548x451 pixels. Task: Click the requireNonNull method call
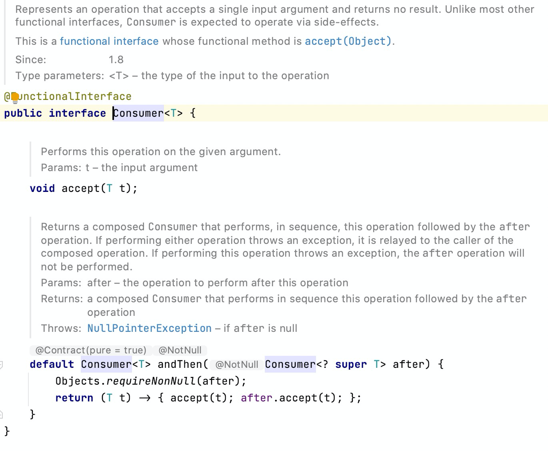151,381
